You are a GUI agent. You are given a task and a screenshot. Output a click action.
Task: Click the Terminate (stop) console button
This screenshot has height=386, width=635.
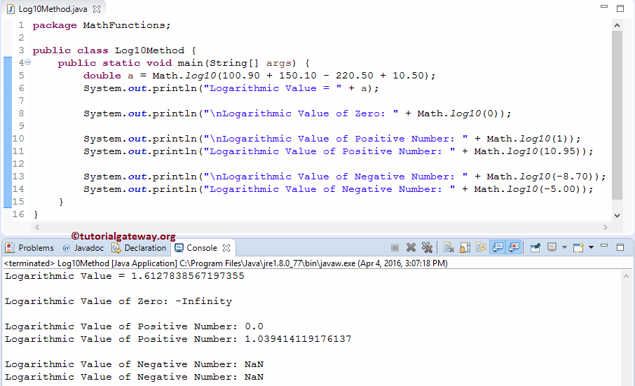395,247
